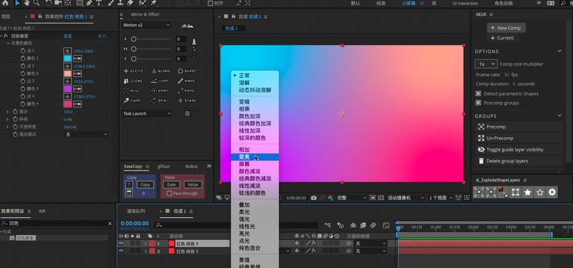Screen dimensions: 573x268
Task: Open the 颜色 3 purple color swatch
Action: (x=68, y=88)
